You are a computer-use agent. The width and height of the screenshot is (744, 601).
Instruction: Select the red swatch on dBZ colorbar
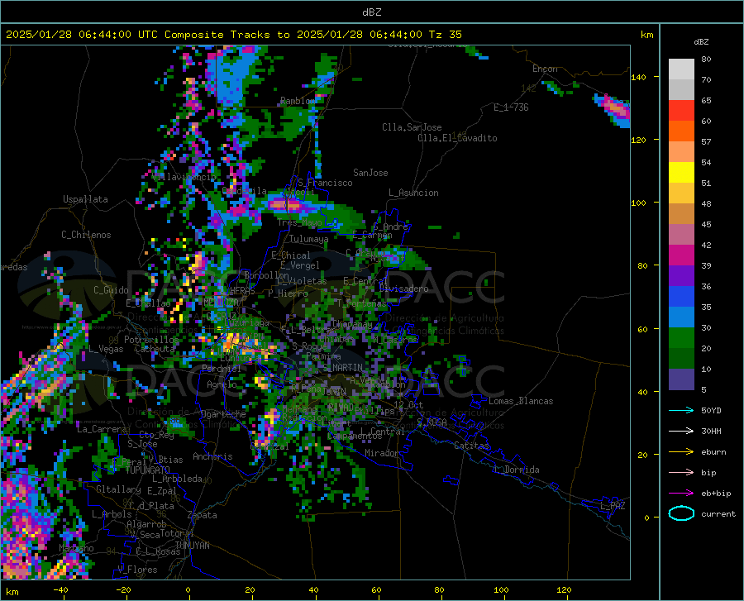681,111
